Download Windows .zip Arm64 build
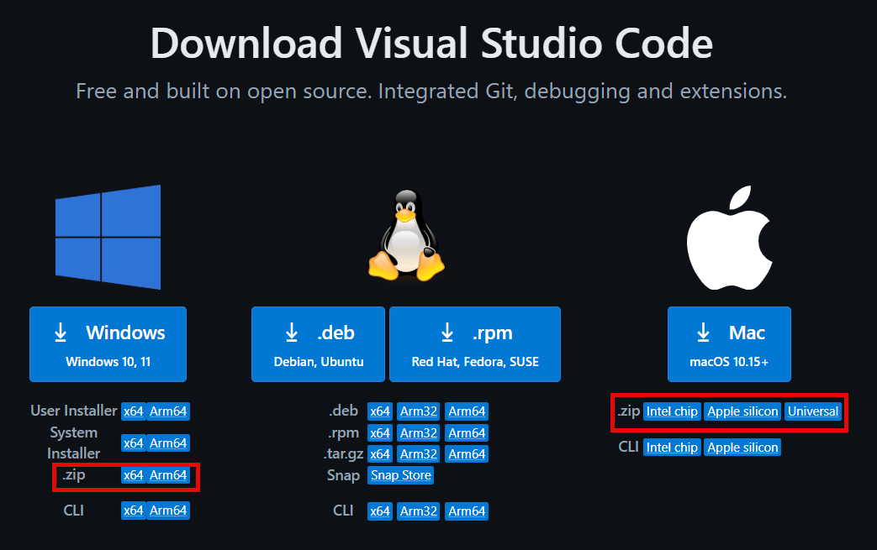The height and width of the screenshot is (550, 877). (168, 475)
